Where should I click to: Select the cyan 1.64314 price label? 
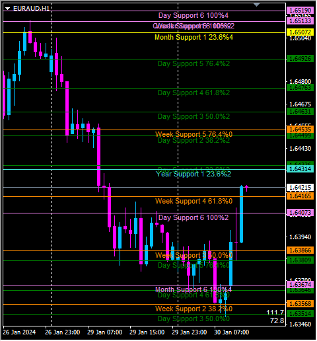(x=300, y=169)
